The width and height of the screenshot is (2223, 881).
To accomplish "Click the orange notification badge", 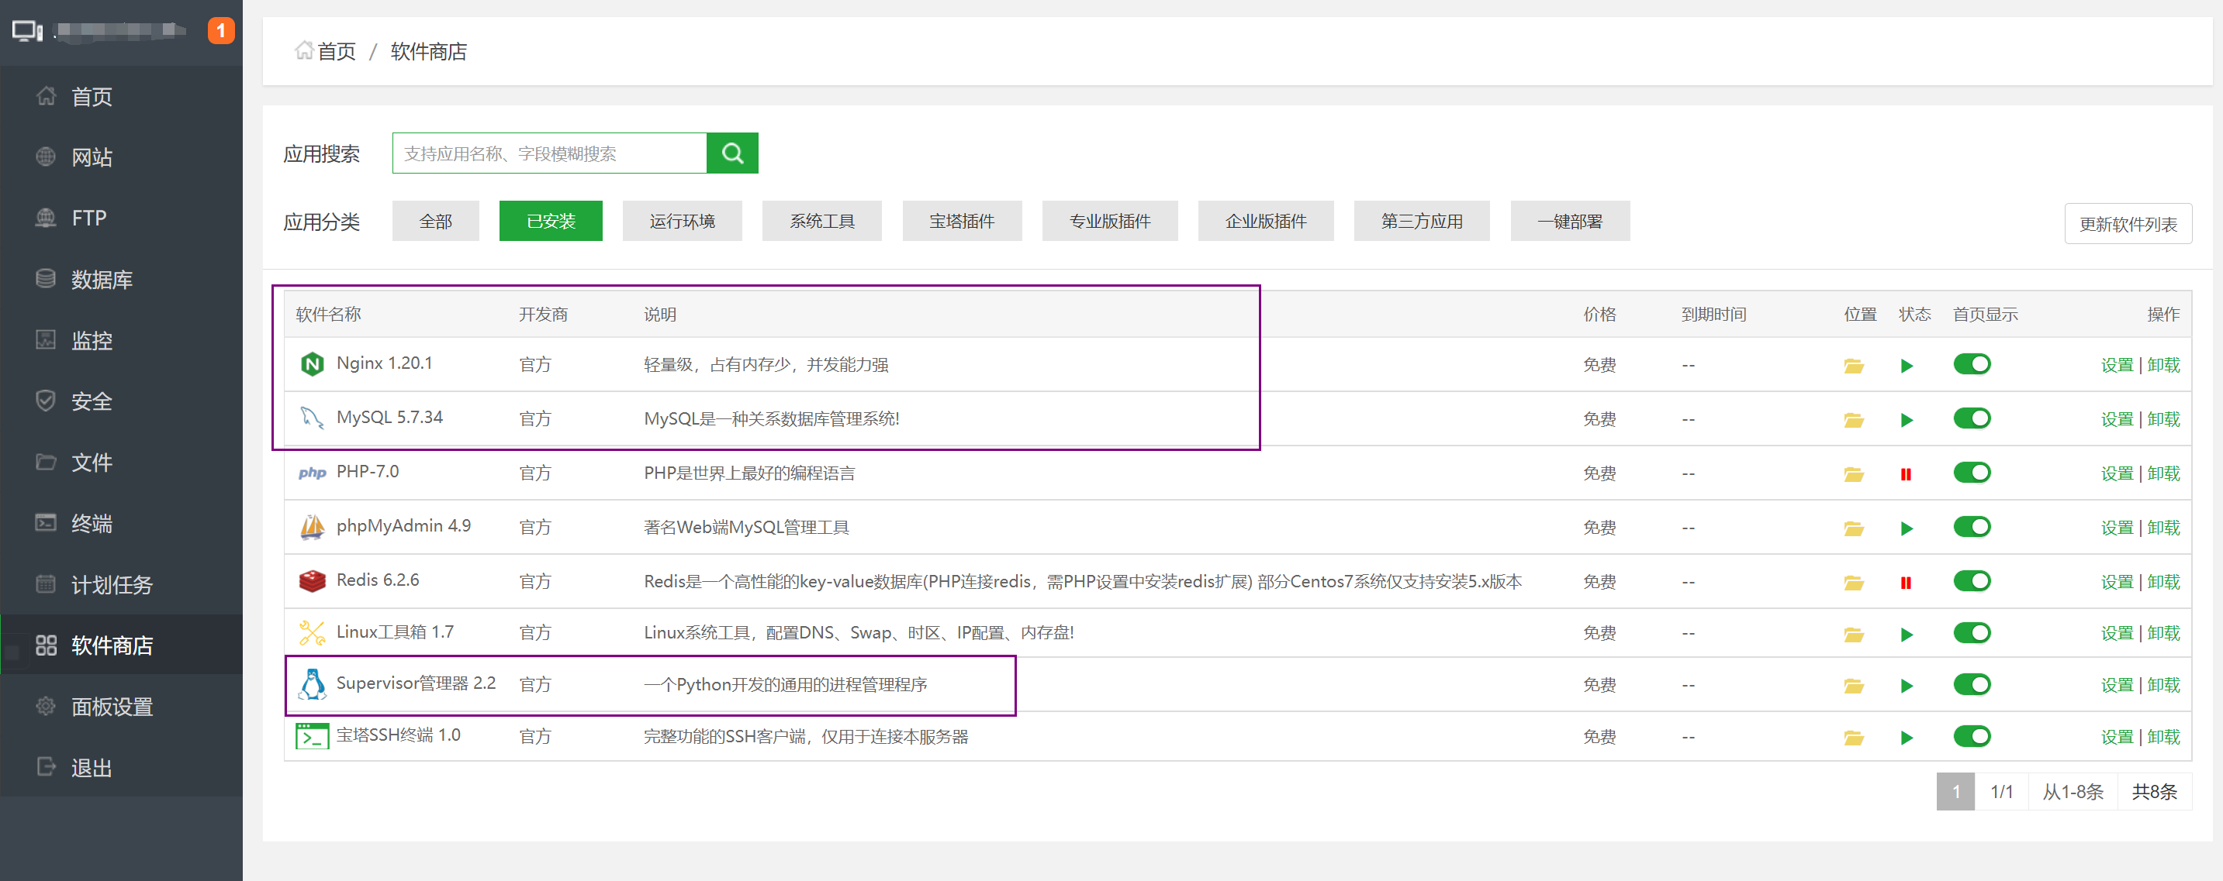I will click(221, 31).
